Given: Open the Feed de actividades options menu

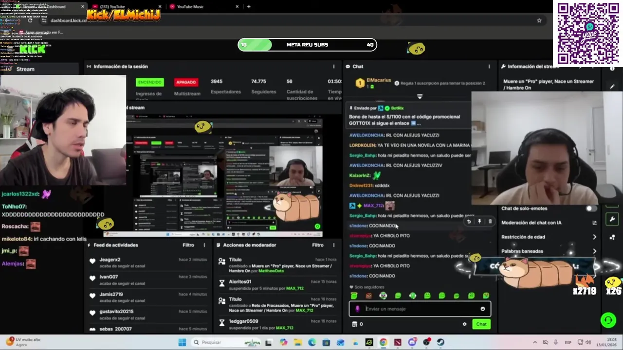Looking at the screenshot, I should tap(204, 245).
